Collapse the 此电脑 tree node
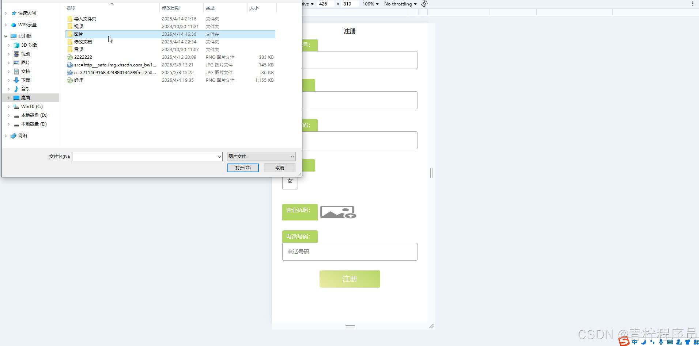The image size is (699, 346). point(6,36)
